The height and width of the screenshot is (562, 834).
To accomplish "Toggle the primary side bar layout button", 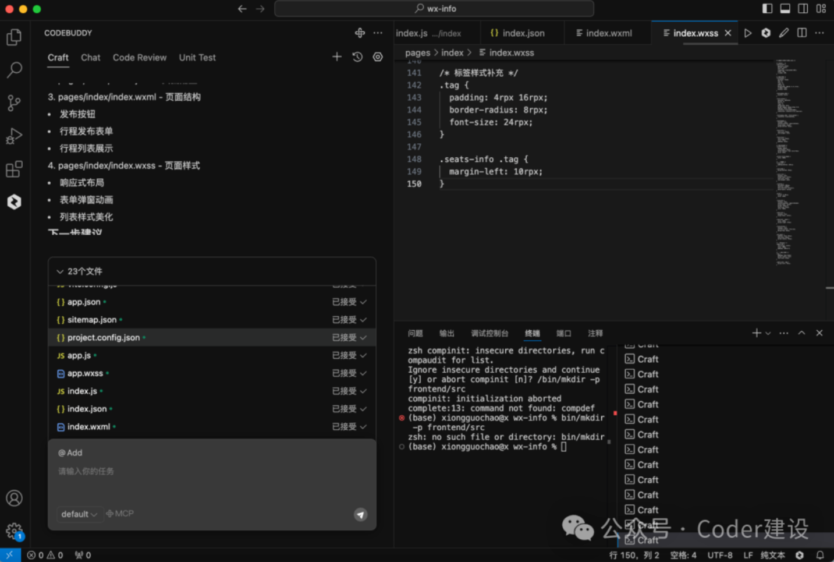I will point(767,9).
